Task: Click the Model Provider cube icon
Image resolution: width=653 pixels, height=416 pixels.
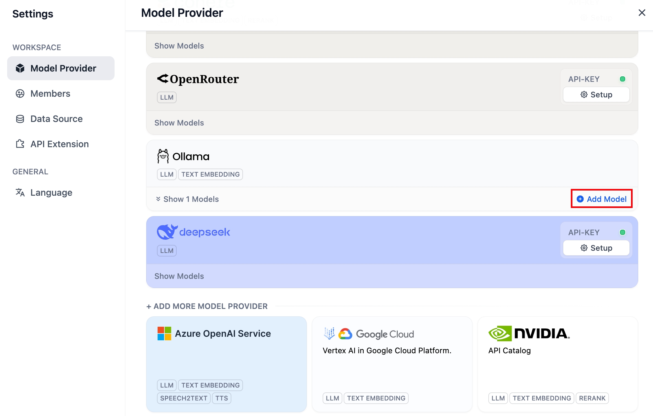Action: coord(20,68)
